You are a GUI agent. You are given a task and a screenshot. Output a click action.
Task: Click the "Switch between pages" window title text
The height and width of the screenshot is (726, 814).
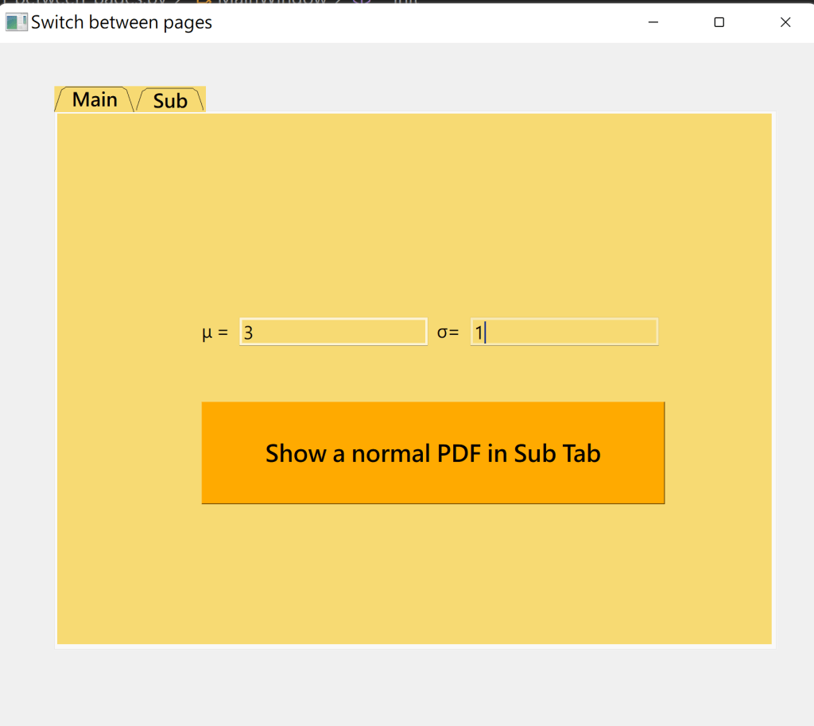tap(122, 22)
